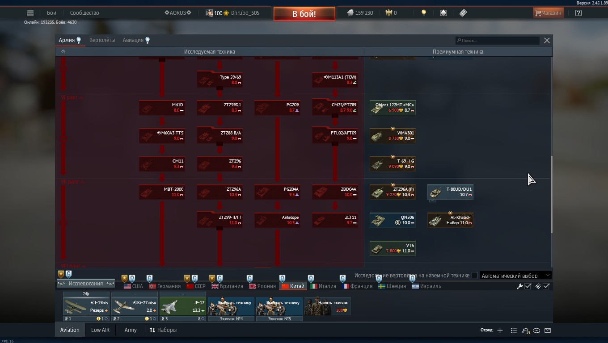Select the M41D tank

click(x=162, y=108)
